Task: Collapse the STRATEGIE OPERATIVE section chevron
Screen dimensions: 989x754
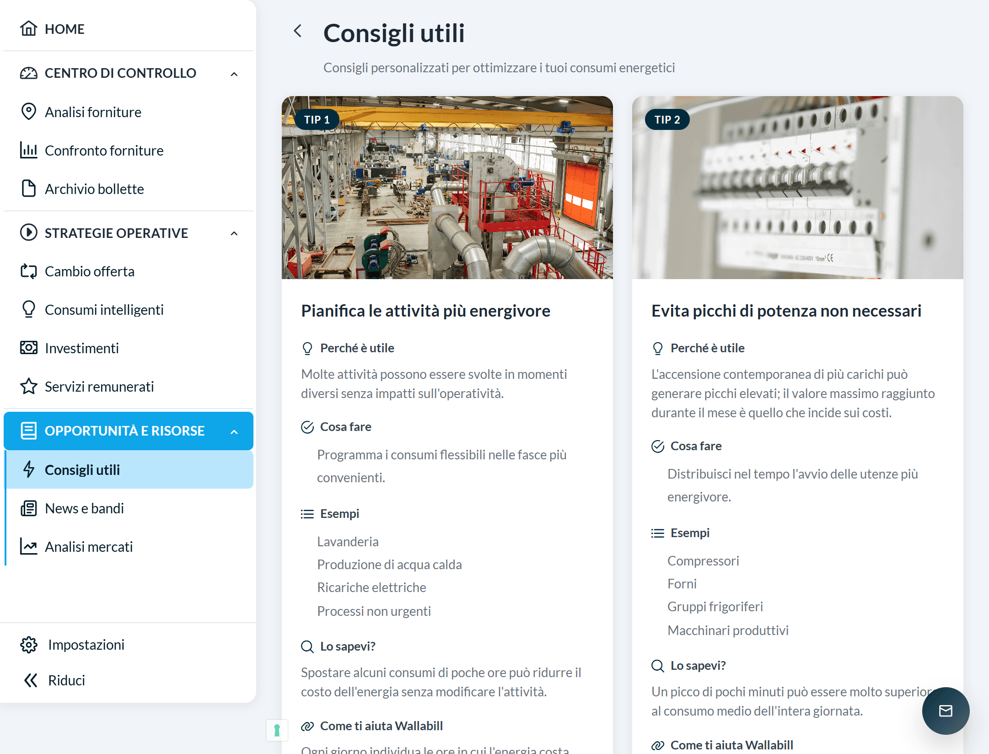Action: pyautogui.click(x=234, y=233)
